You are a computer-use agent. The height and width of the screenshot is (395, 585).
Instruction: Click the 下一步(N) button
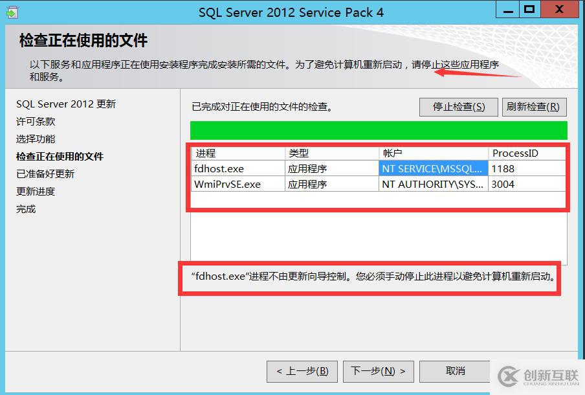(x=379, y=371)
